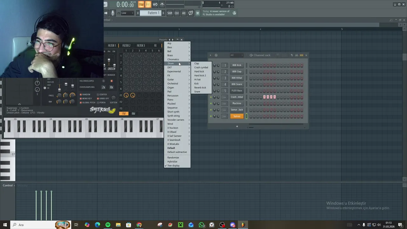This screenshot has width=407, height=229.
Task: Click first FREQ knob in Sytrus
Action: [59, 95]
